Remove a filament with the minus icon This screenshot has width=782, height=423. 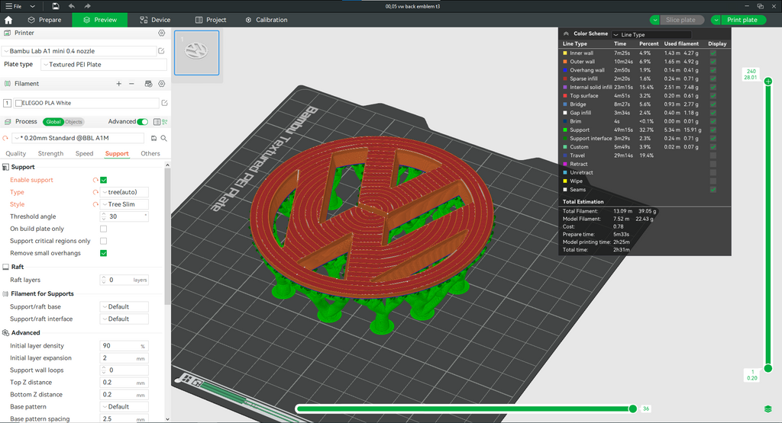131,84
